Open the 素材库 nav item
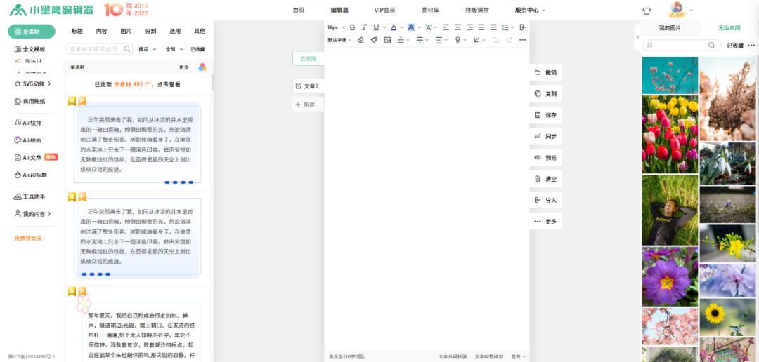The image size is (759, 362). tap(430, 10)
